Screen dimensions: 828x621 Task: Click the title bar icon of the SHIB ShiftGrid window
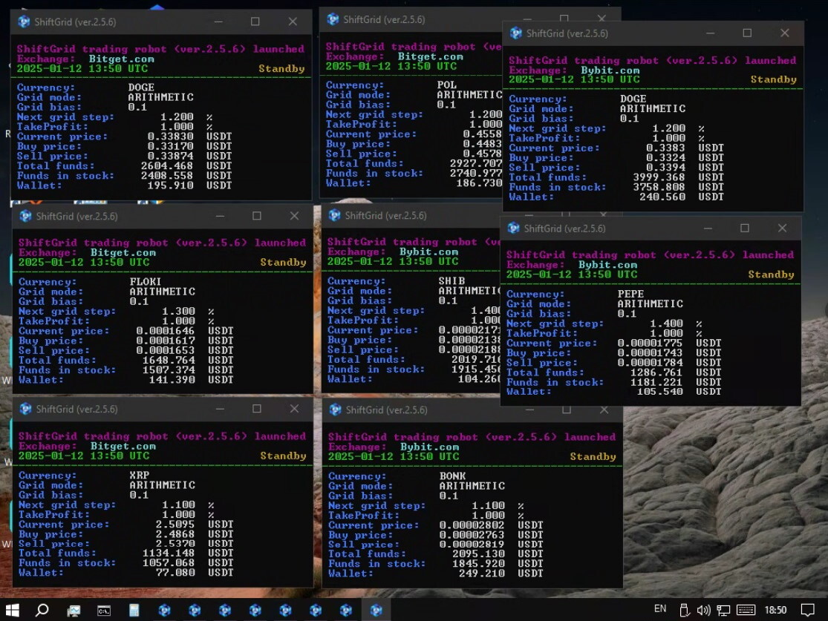tap(334, 215)
